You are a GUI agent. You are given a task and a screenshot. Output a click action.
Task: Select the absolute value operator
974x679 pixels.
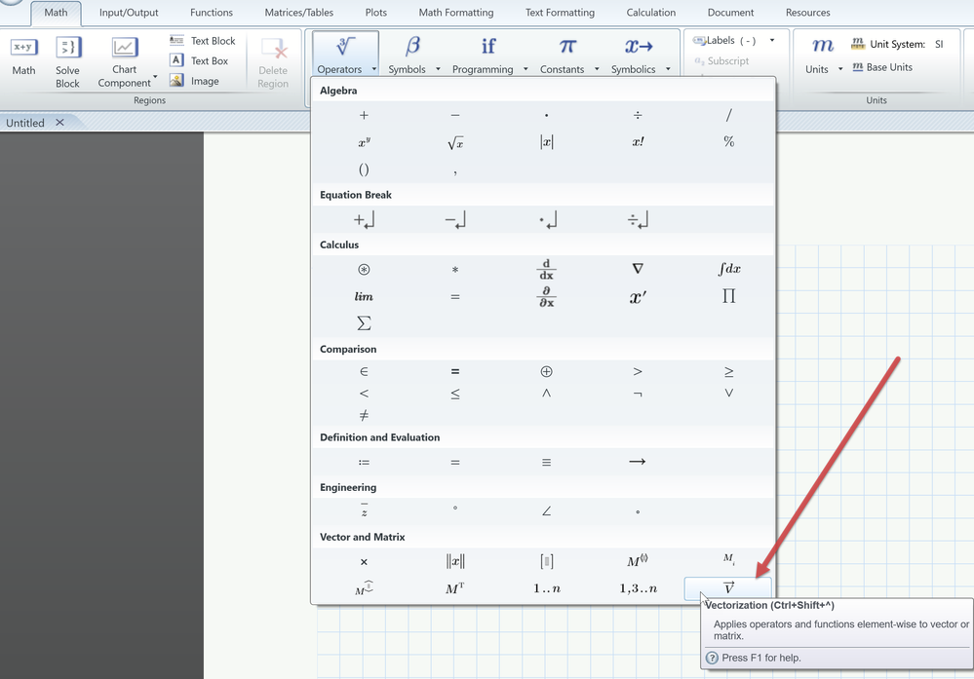pyautogui.click(x=546, y=142)
